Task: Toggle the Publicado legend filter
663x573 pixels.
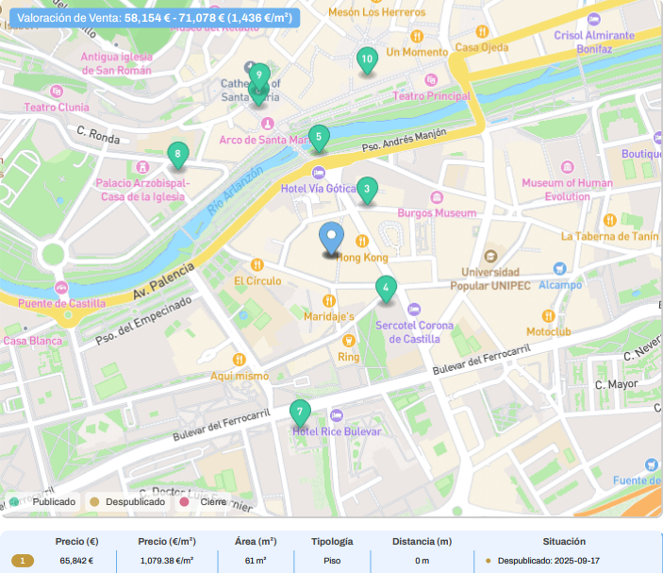Action: coord(46,502)
